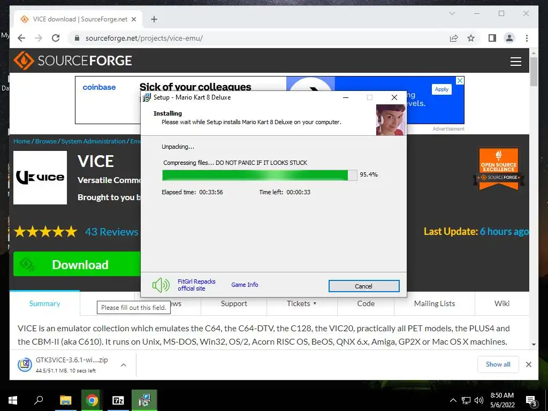This screenshot has height=411, width=548.
Task: Click the Chrome profile avatar icon
Action: (509, 38)
